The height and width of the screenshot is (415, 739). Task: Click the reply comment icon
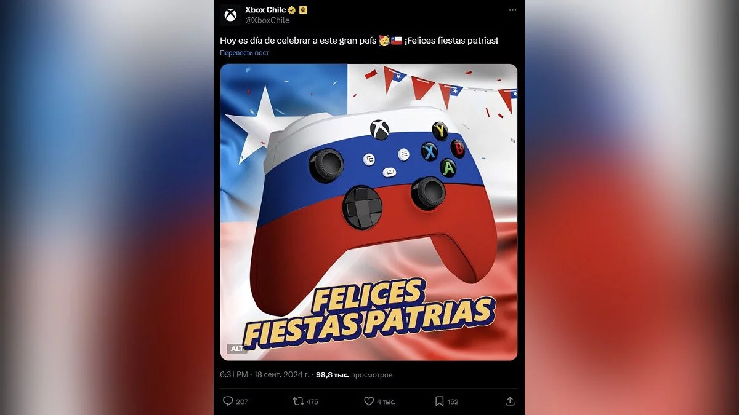228,401
